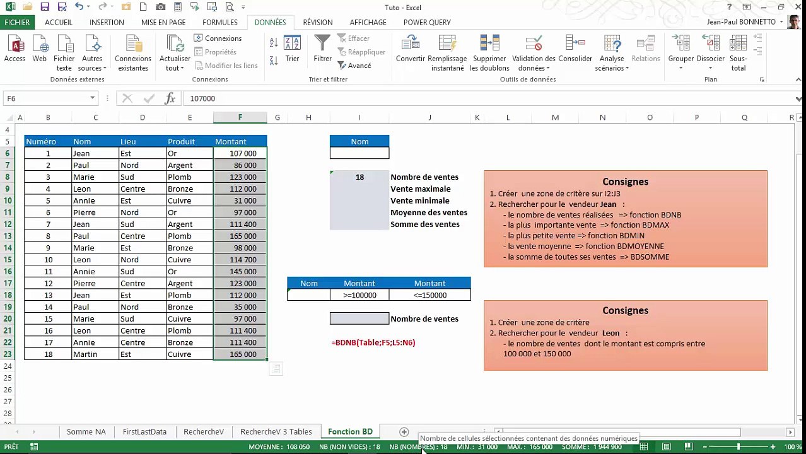The height and width of the screenshot is (454, 806).
Task: Customize the quick access toolbar dropdown
Action: coord(243,8)
